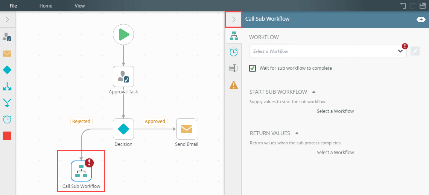Open the errors warning triangle tab
This screenshot has height=195, width=429.
point(234,85)
